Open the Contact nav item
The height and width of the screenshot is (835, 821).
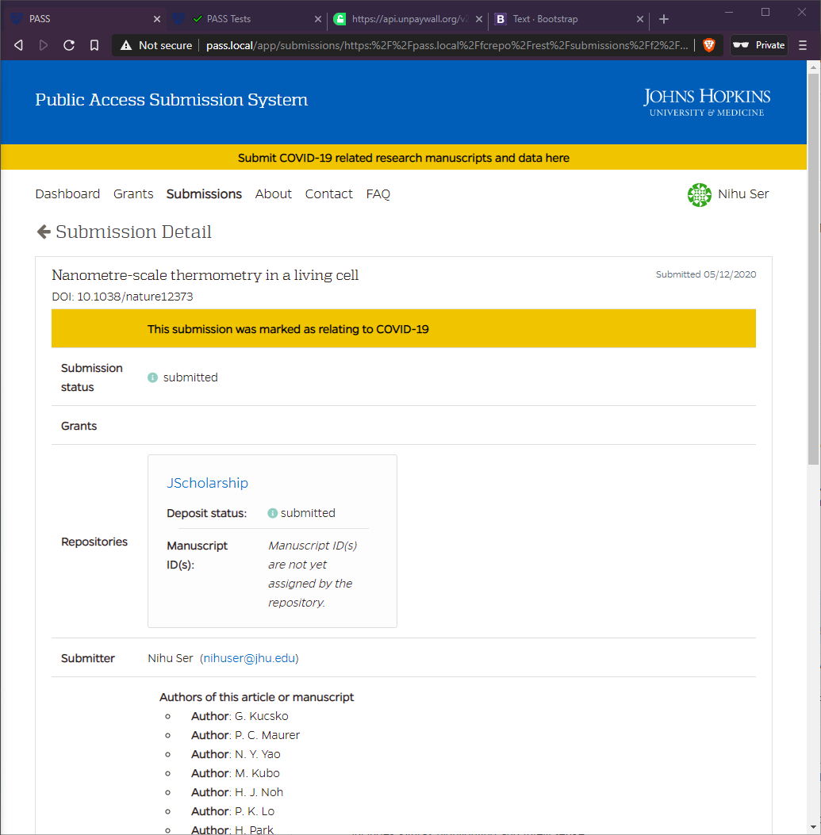click(x=328, y=193)
